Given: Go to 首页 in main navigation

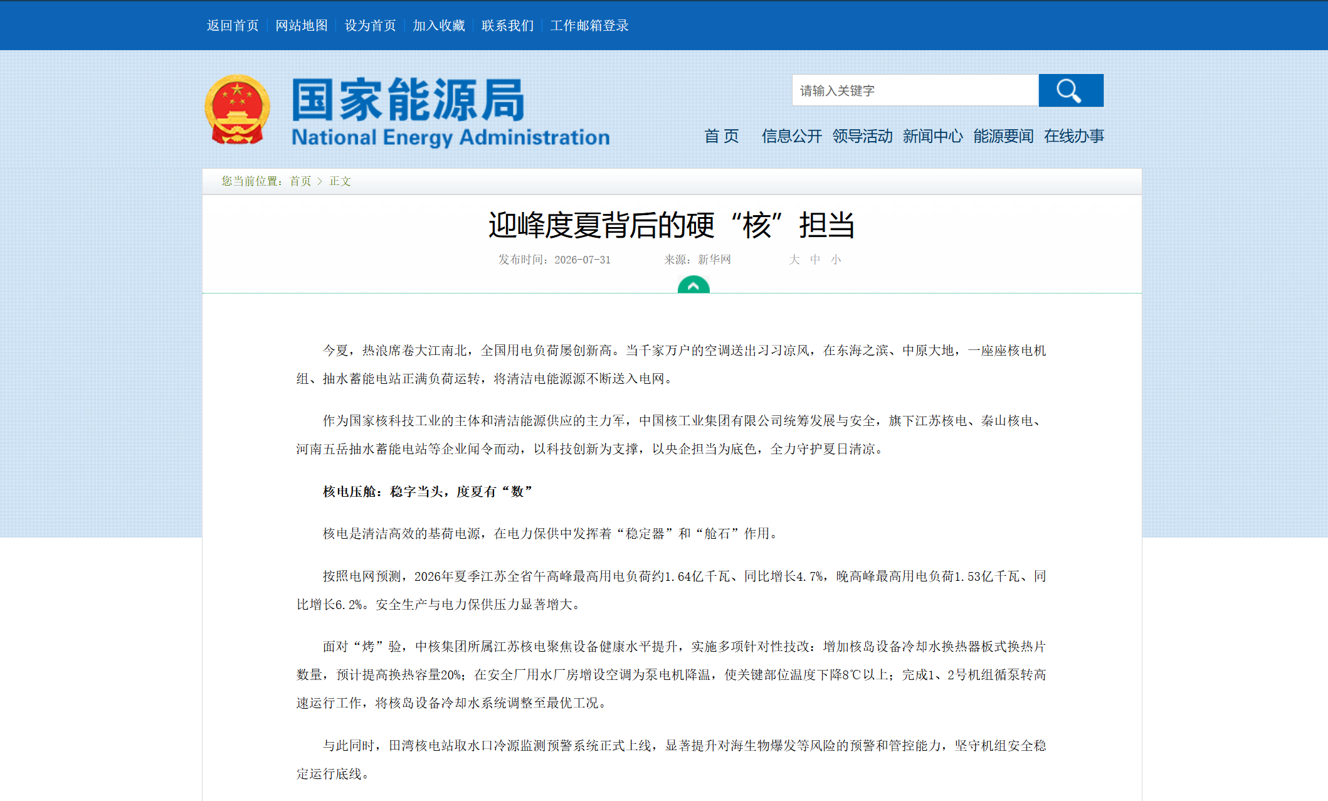Looking at the screenshot, I should [722, 136].
